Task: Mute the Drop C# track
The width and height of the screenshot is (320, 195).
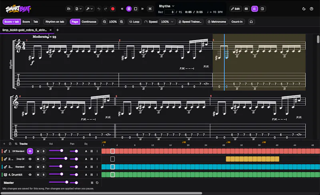Action: pyautogui.click(x=38, y=159)
